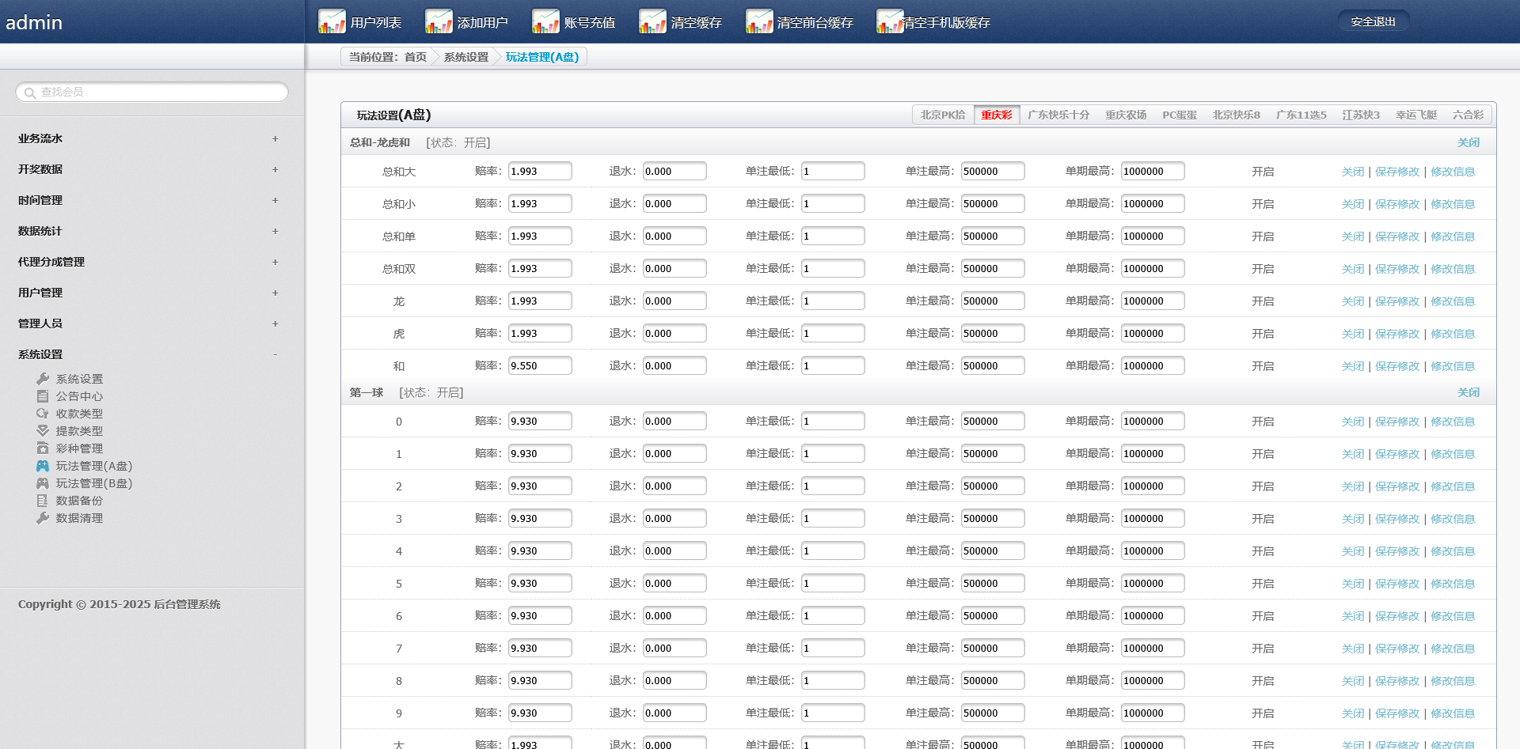Select the 六合彩 lottery tab
Image resolution: width=1520 pixels, height=749 pixels.
point(1468,115)
